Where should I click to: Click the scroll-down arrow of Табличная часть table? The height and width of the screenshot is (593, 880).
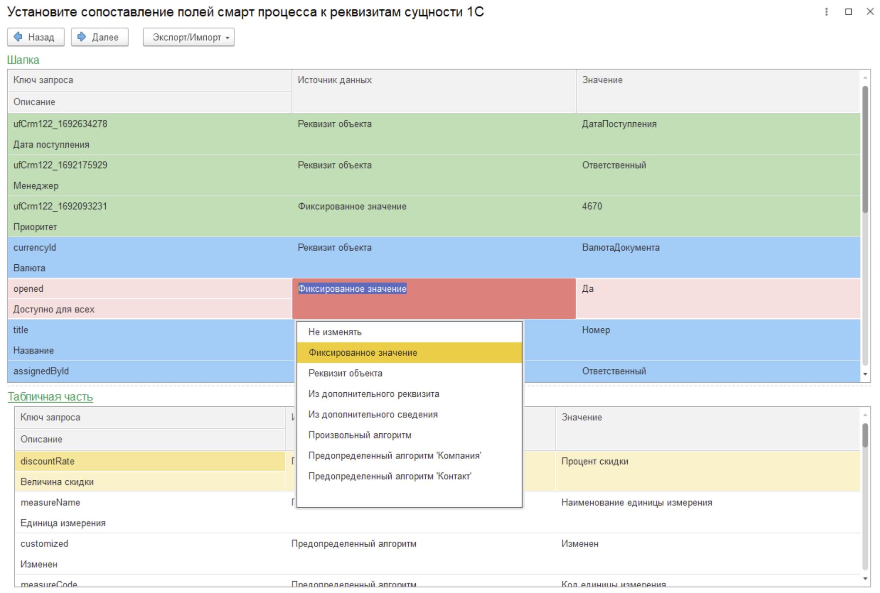coord(866,579)
